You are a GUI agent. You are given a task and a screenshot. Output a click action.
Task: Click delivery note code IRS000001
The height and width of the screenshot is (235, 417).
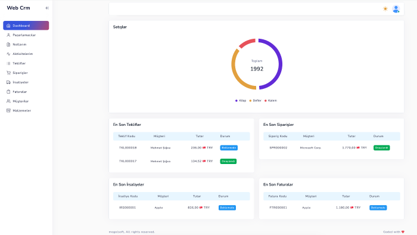[127, 208]
